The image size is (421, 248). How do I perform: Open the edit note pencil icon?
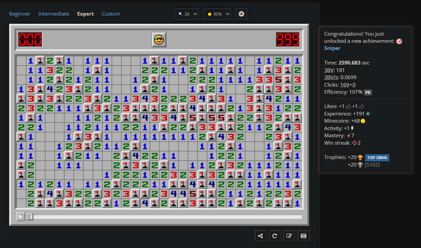coord(289,236)
